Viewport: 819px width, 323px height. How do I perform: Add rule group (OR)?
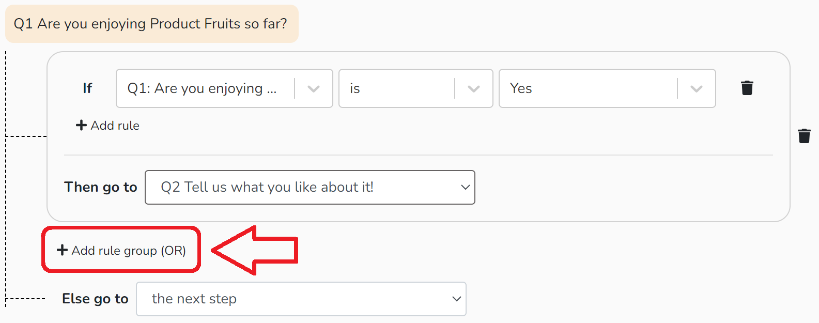click(121, 250)
